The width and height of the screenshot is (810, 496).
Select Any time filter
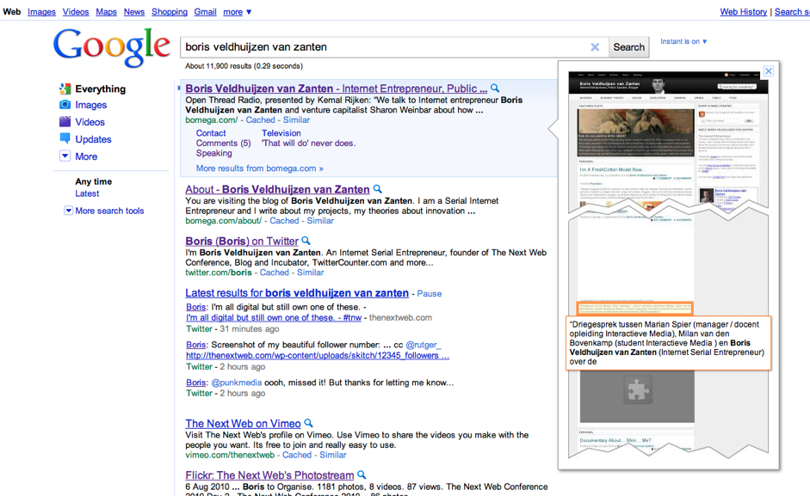tap(94, 181)
